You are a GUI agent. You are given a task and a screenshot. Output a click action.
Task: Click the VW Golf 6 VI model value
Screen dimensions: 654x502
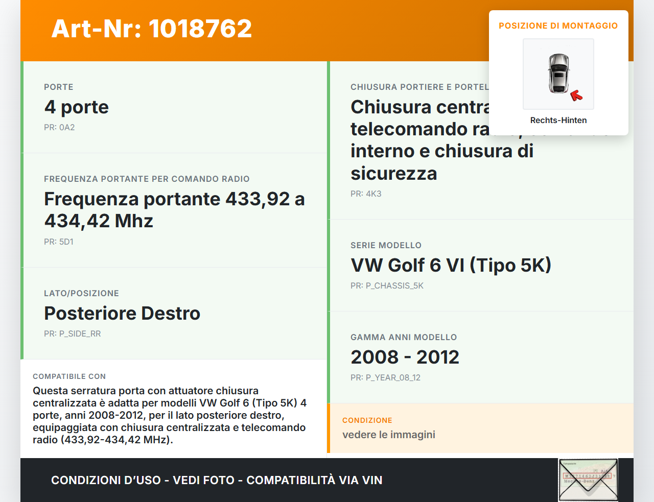pyautogui.click(x=451, y=266)
